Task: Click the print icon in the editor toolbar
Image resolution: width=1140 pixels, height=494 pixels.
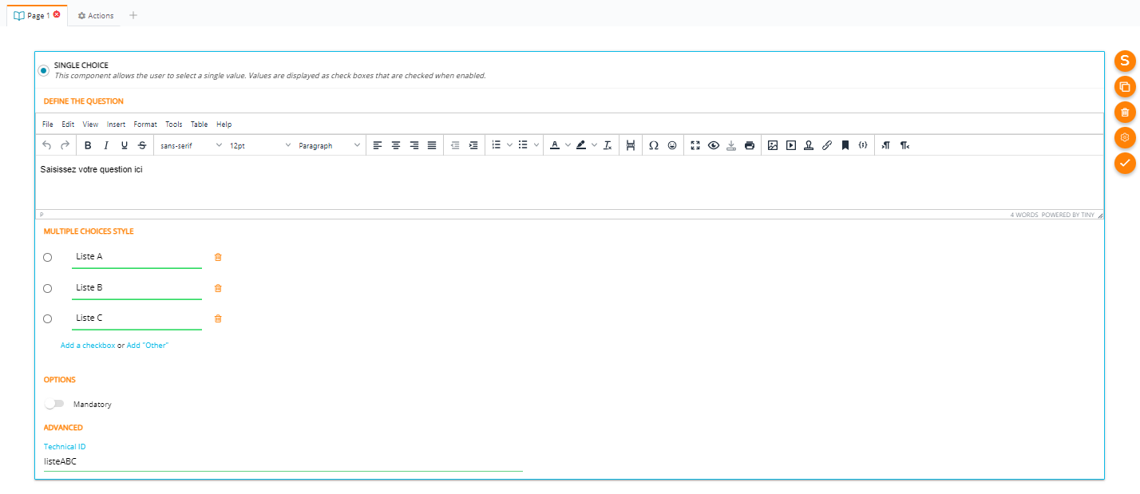Action: pos(749,145)
